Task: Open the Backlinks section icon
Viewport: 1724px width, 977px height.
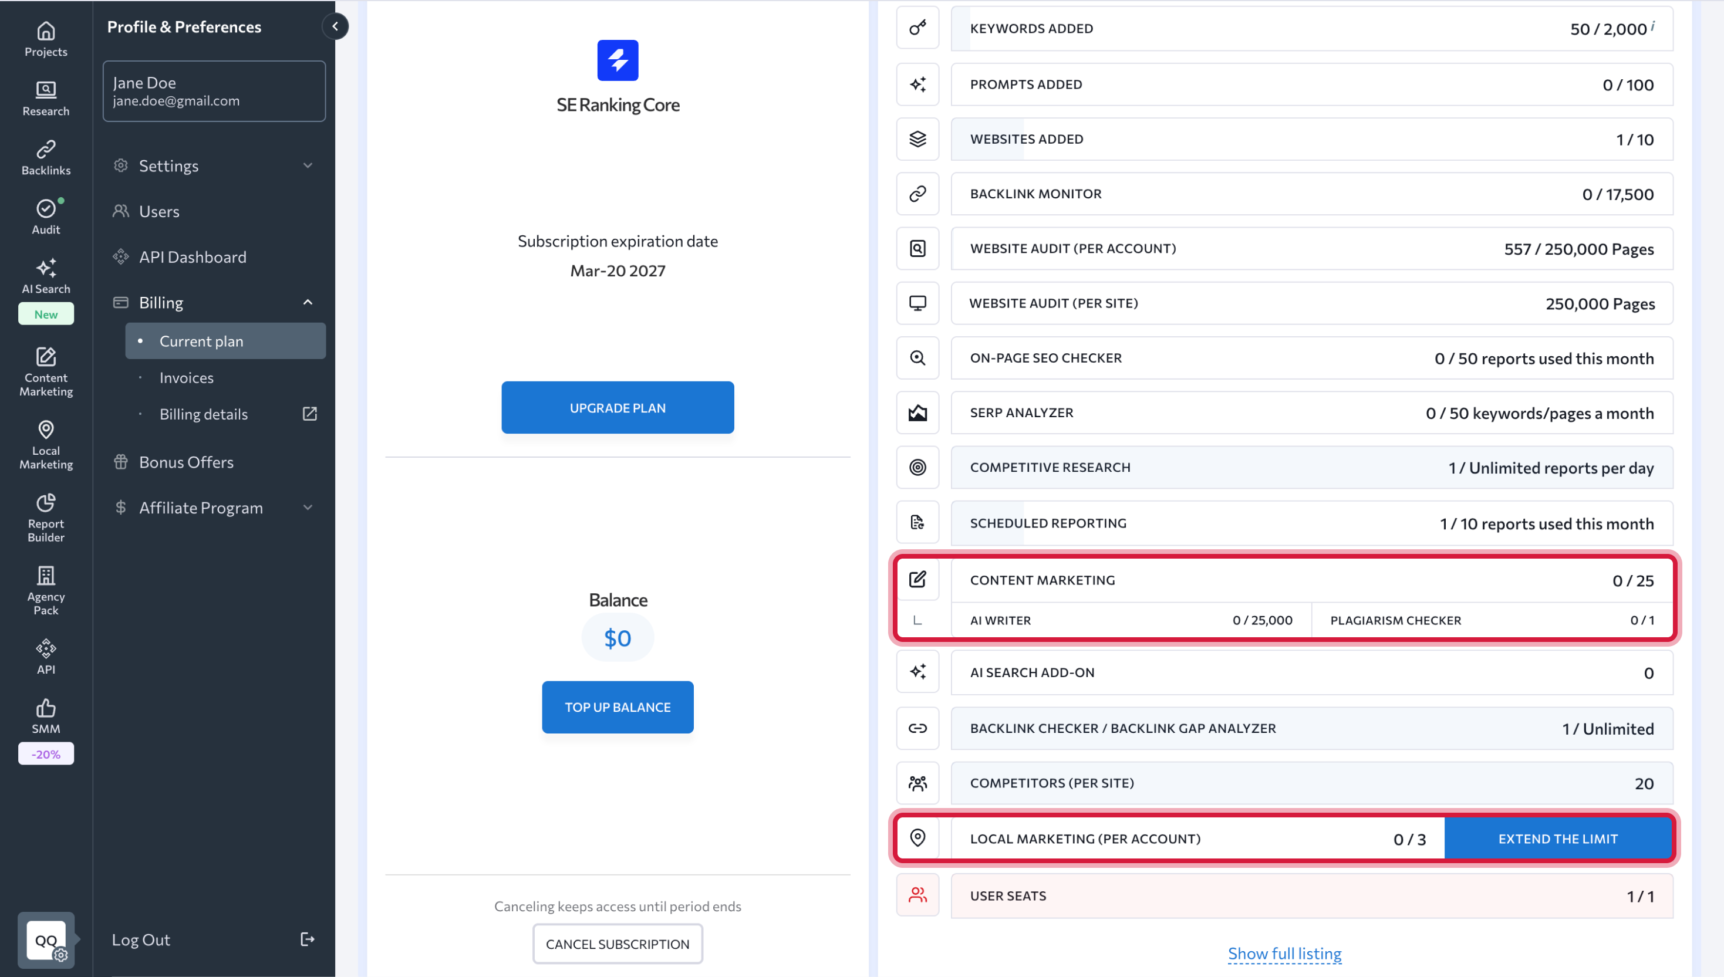Action: 46,149
